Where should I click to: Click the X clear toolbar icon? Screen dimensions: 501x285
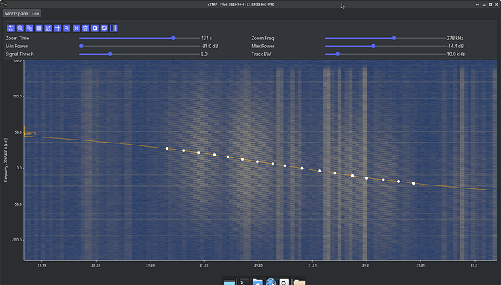76,28
